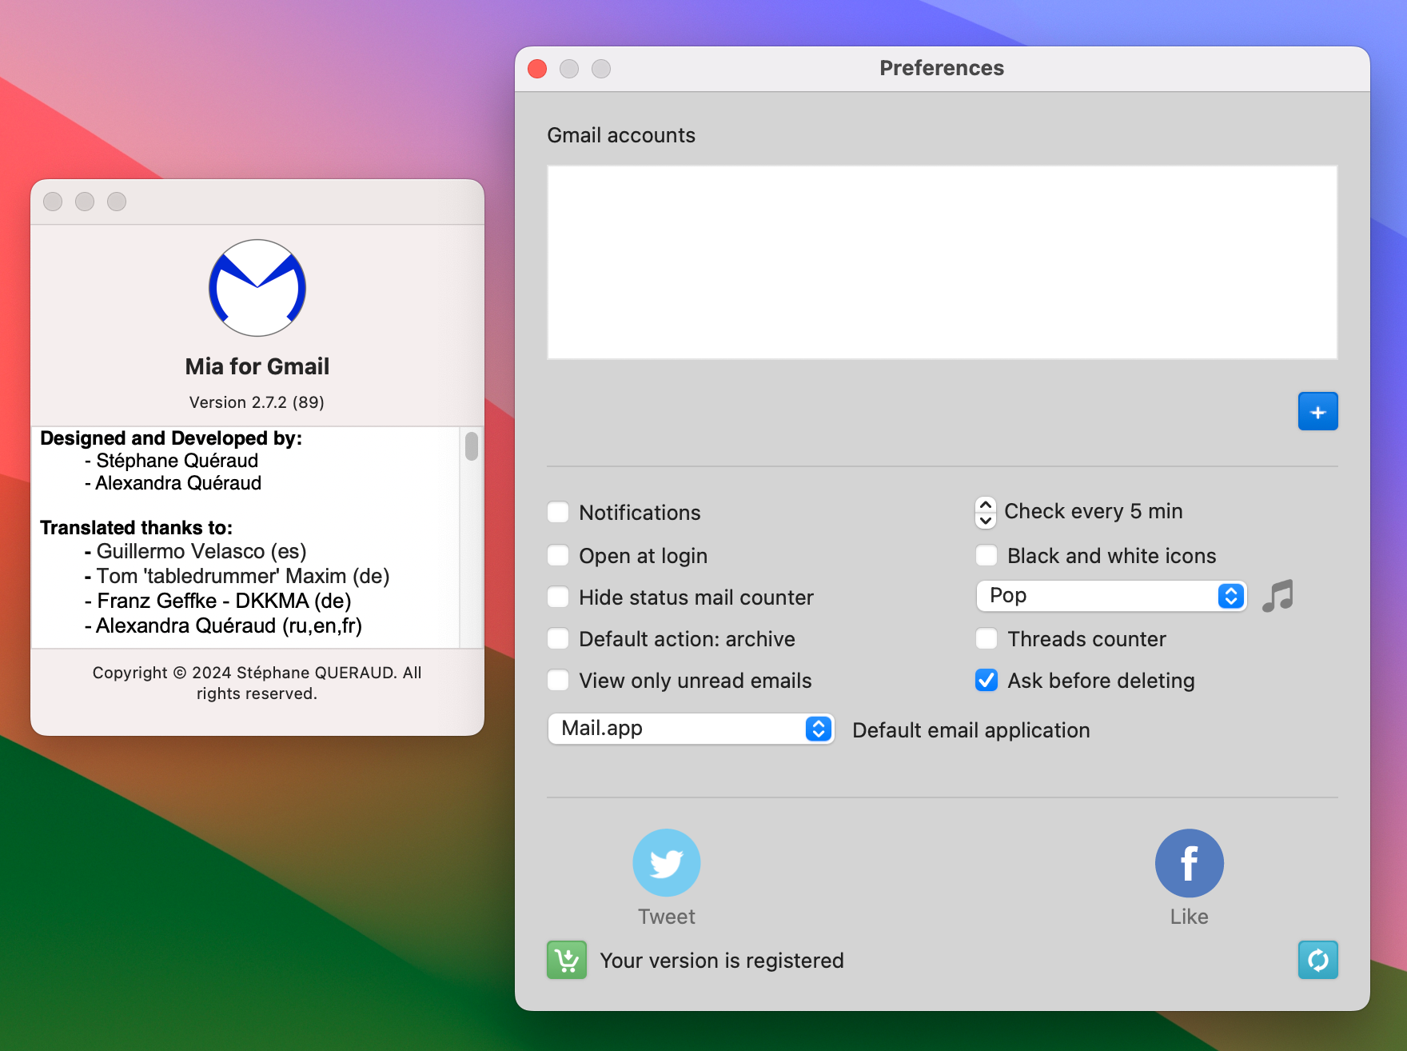Click the Tweet label
The width and height of the screenshot is (1407, 1051).
pos(666,917)
